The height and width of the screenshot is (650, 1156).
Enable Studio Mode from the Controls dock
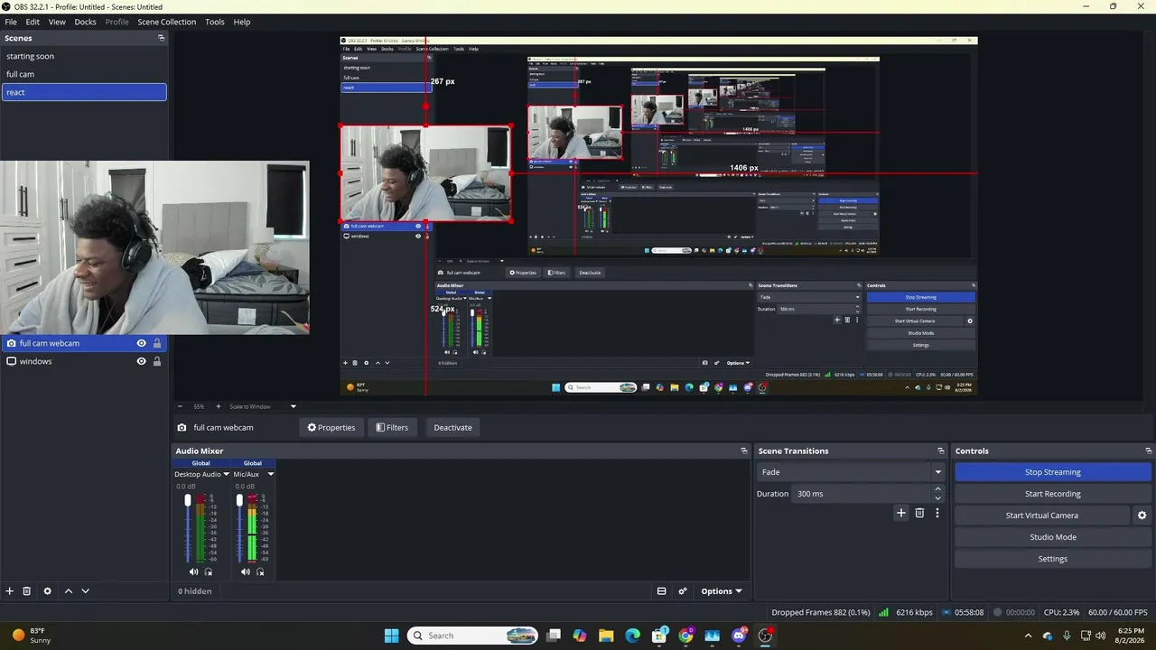[1053, 537]
